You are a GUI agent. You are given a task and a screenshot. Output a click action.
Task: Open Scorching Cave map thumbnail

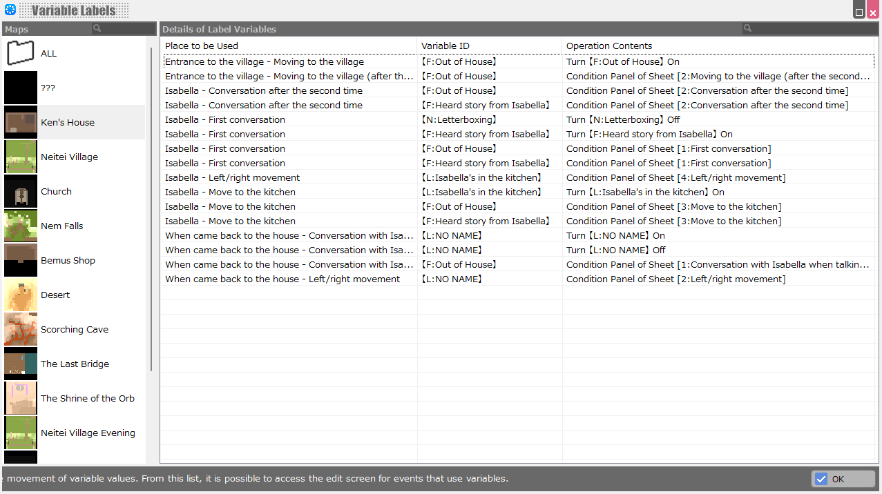point(21,329)
